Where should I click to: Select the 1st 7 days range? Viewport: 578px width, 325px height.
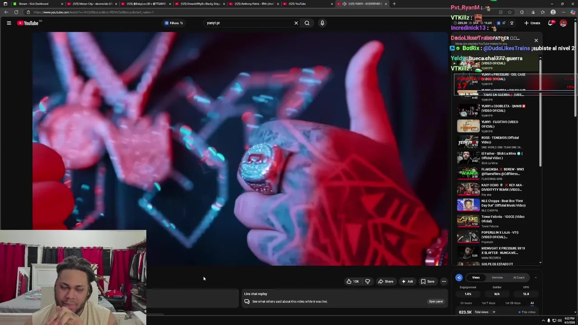click(x=488, y=303)
